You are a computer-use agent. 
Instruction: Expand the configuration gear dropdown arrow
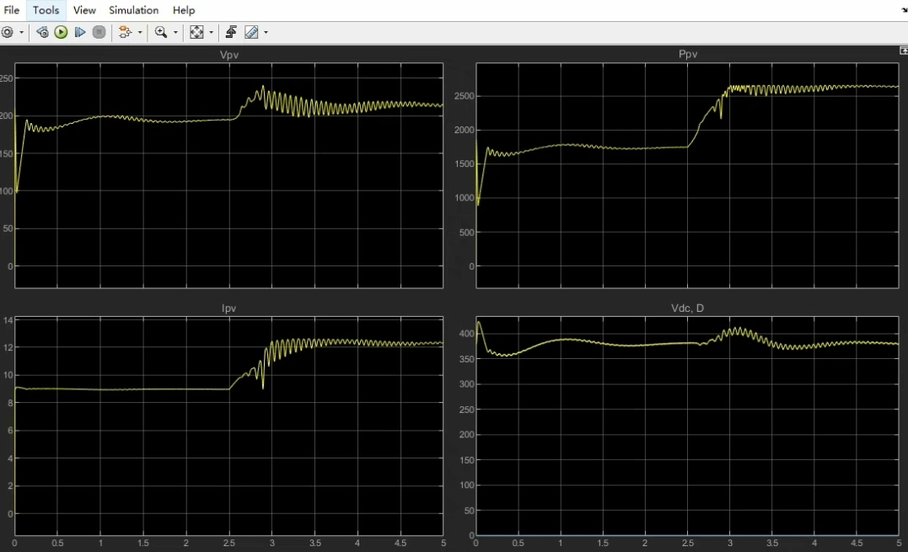[21, 32]
